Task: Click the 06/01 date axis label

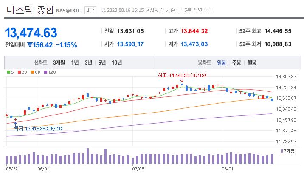Action: [43, 169]
